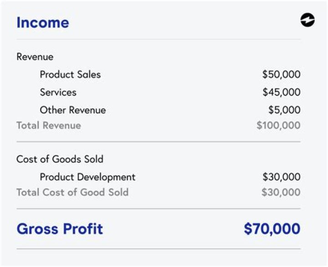Click the Cost of Goods Sold label
Screen dimensions: 328x267
point(60,159)
